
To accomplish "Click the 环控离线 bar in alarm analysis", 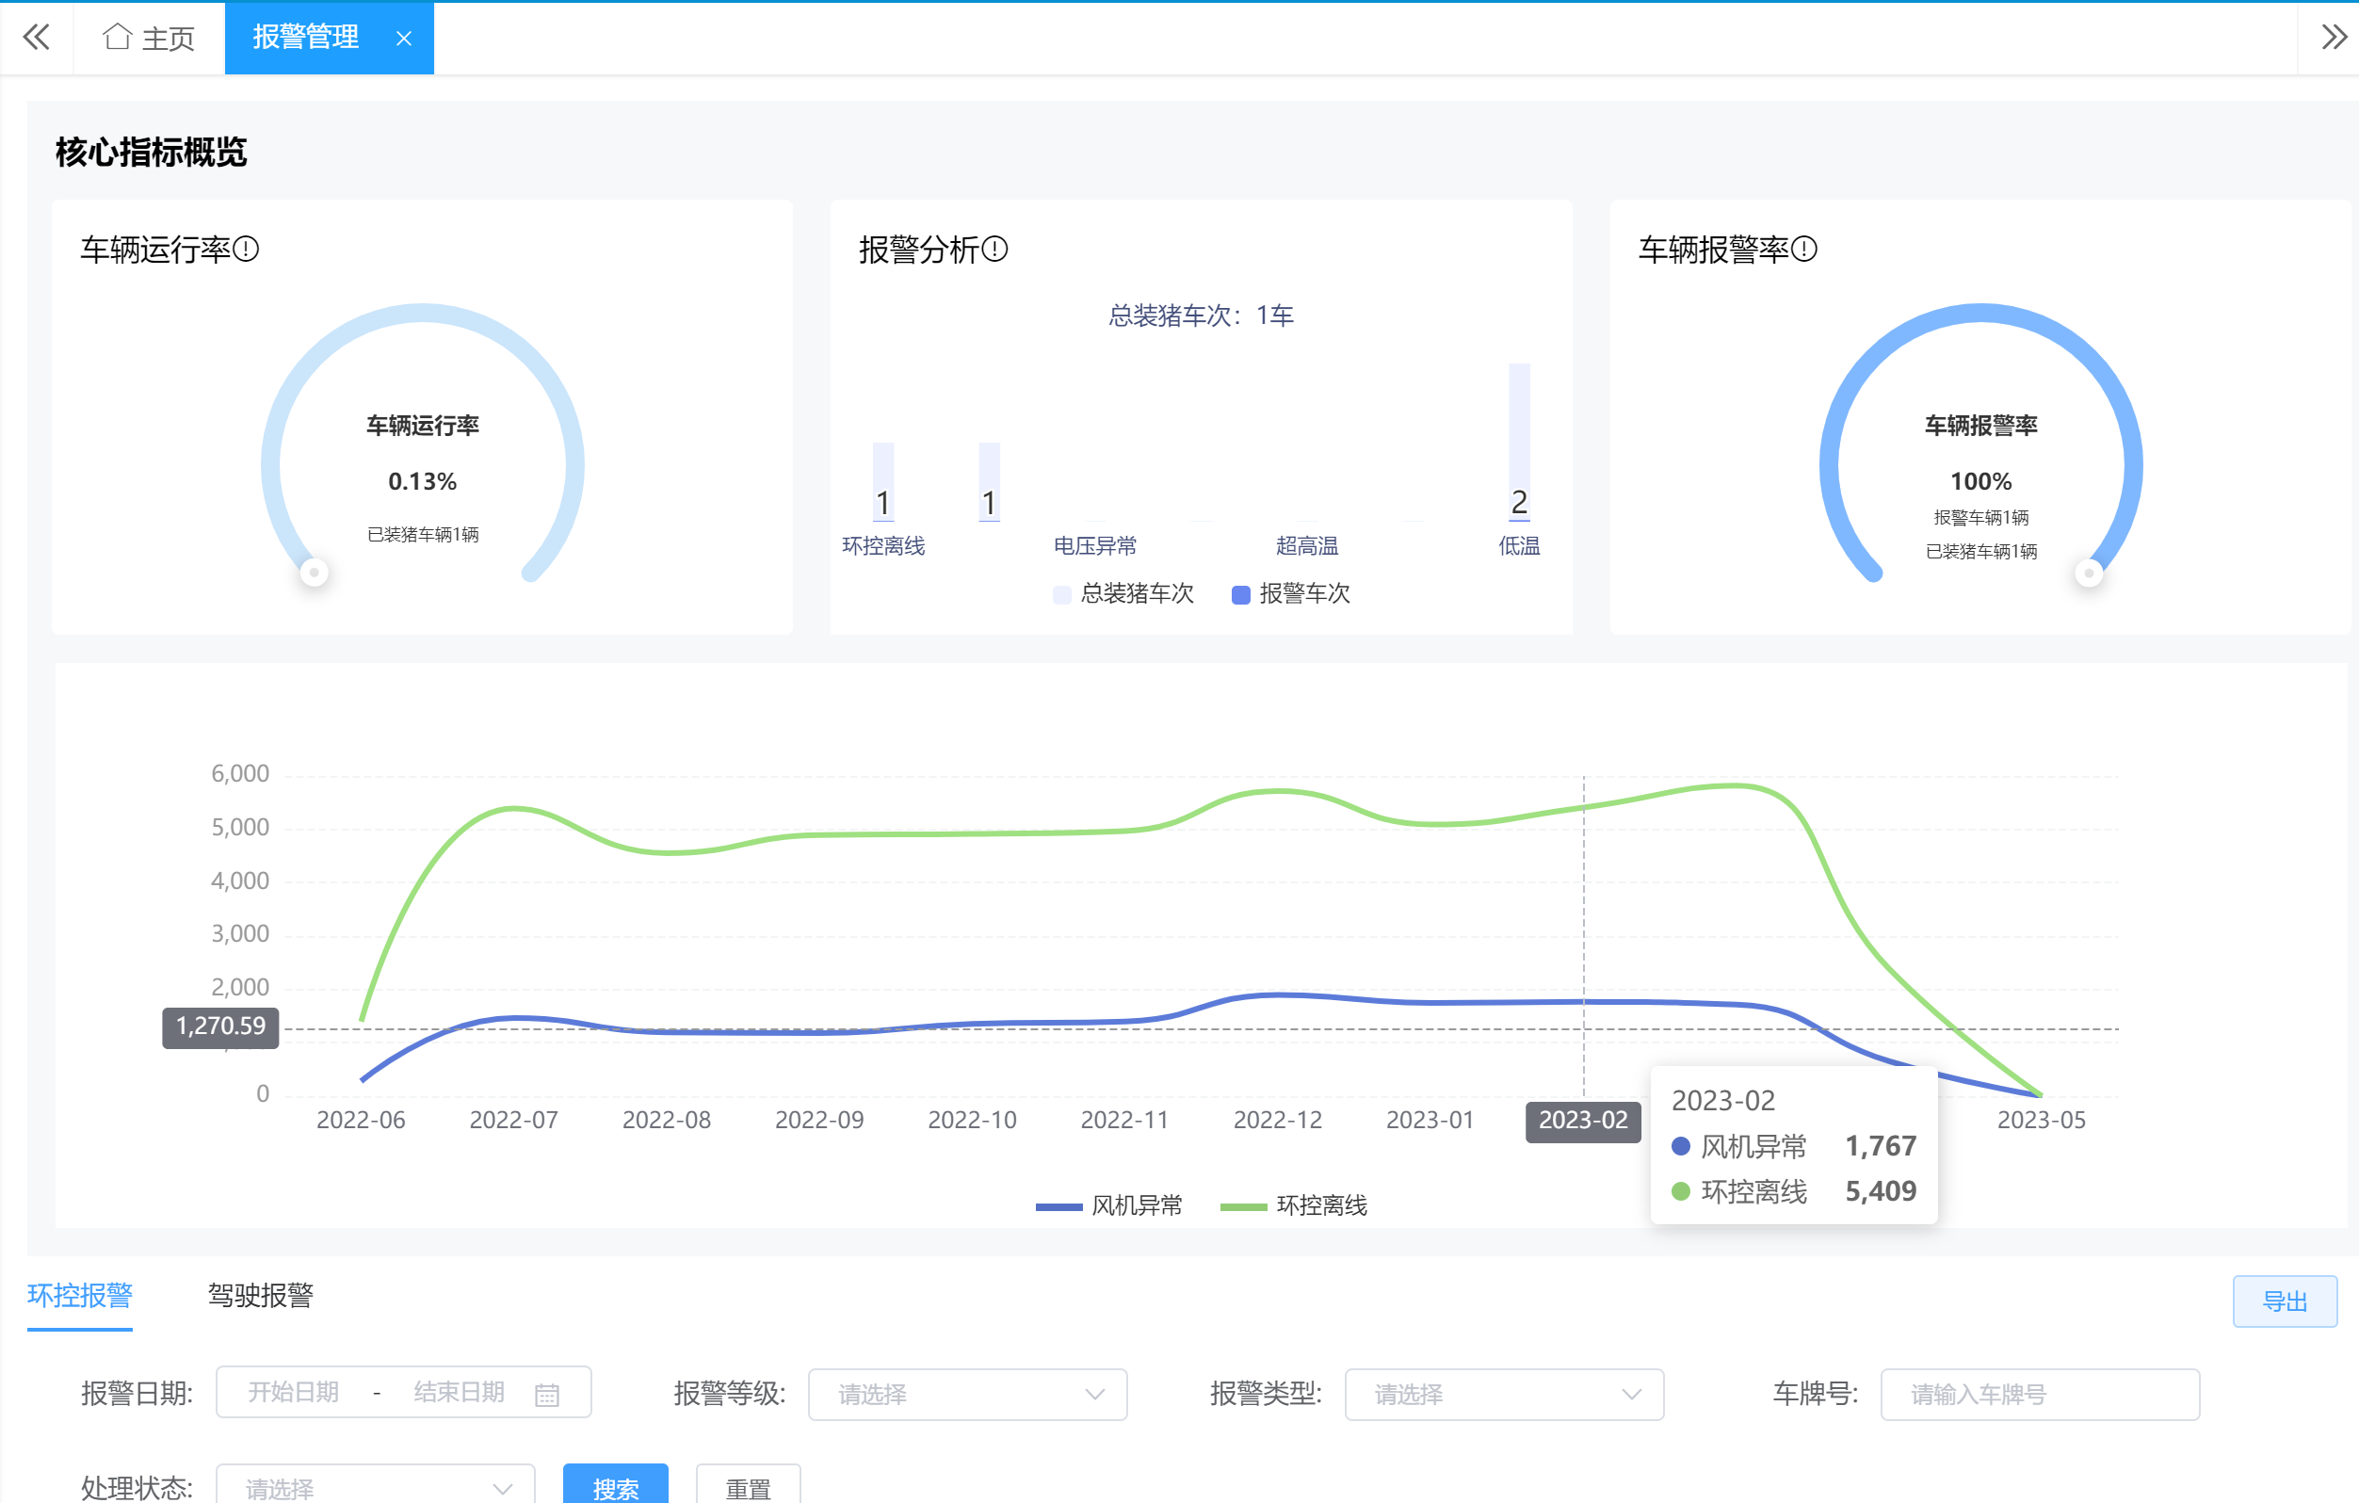I will 883,482.
